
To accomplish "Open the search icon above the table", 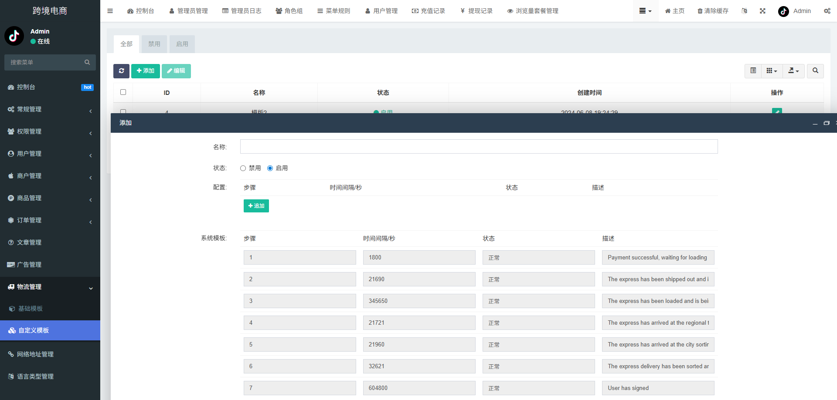I will click(815, 71).
